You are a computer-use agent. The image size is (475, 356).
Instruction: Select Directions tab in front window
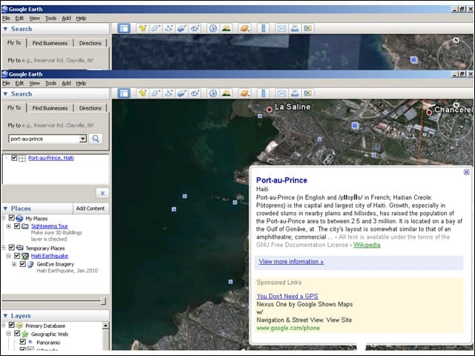(x=91, y=108)
